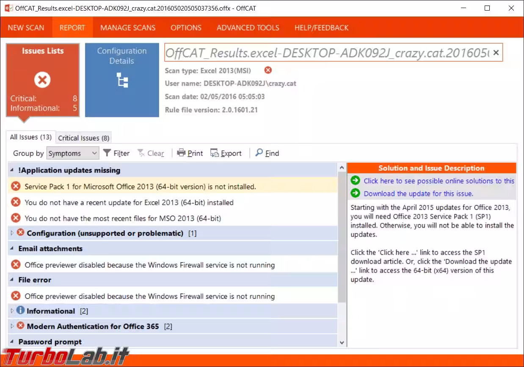Viewport: 524px width, 367px height.
Task: Open the Group by Symptoms dropdown
Action: click(72, 153)
